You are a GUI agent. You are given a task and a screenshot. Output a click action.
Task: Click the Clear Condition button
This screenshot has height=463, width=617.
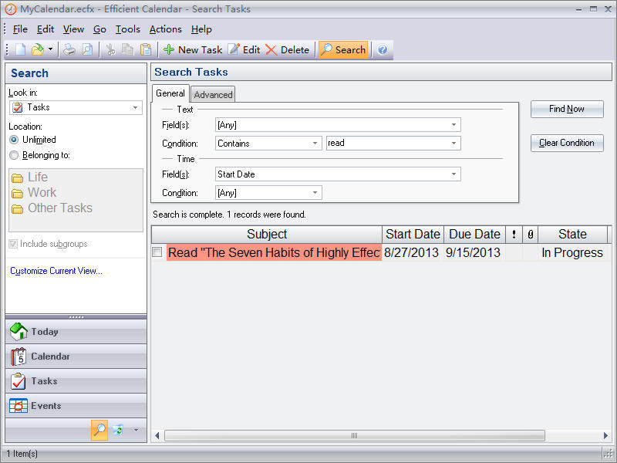coord(567,143)
